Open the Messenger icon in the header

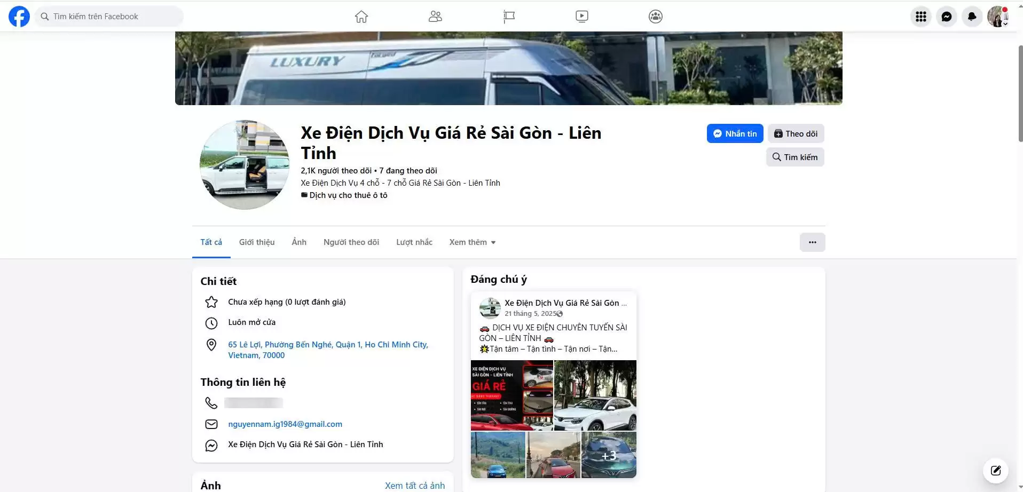[946, 17]
